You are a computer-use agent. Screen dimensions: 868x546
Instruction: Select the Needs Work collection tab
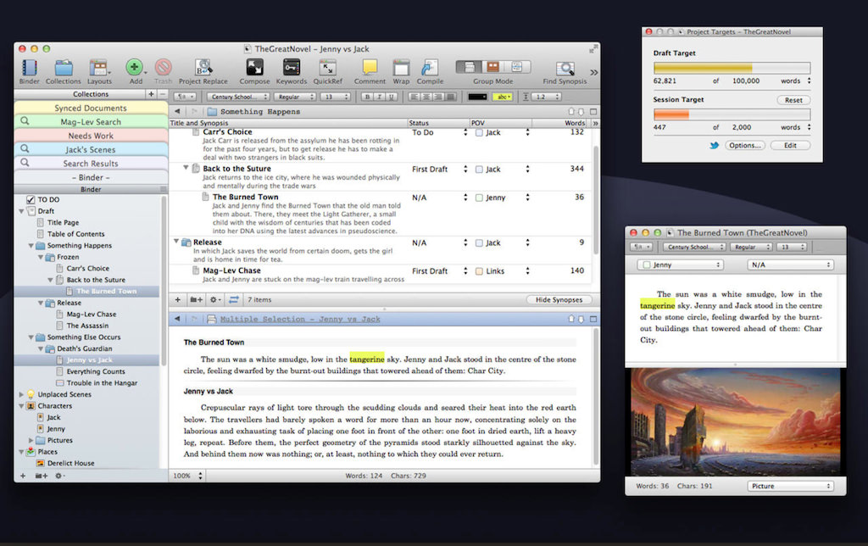click(91, 135)
